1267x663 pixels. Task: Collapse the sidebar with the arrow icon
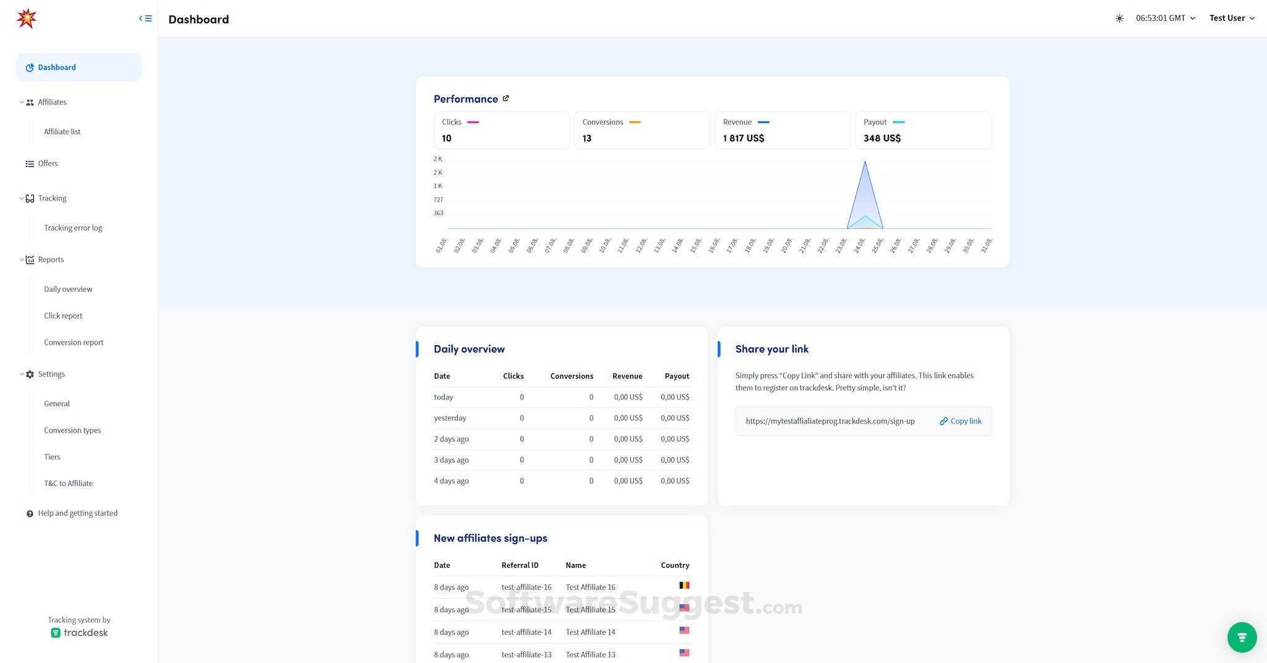click(145, 18)
